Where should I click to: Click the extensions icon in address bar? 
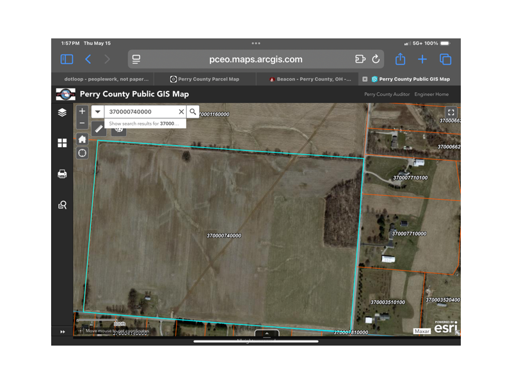[360, 59]
